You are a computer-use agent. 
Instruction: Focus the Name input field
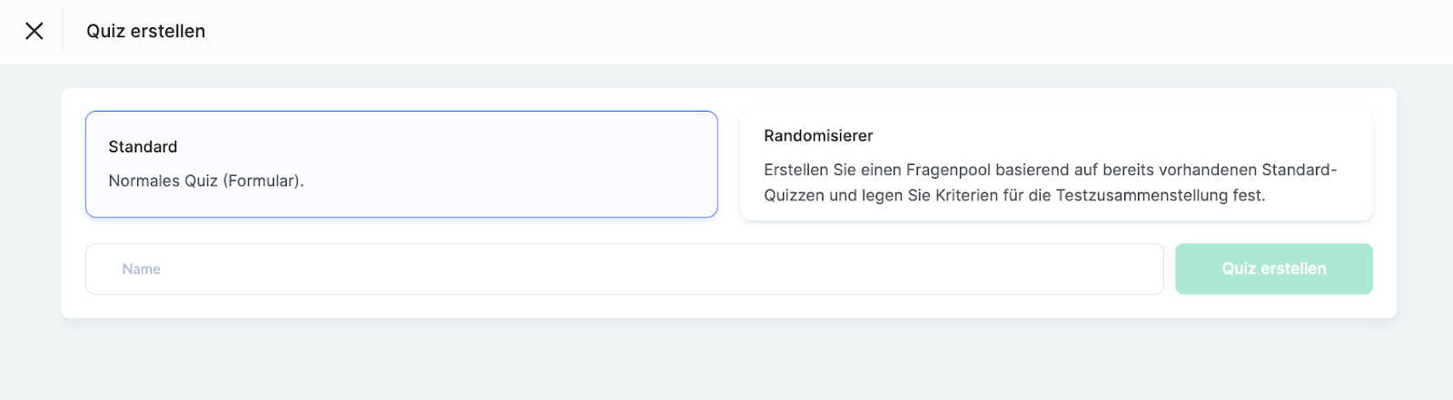click(624, 268)
